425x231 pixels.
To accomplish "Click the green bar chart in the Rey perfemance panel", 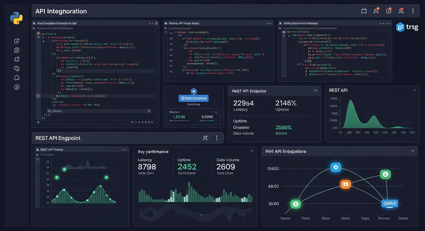I will click(195, 192).
